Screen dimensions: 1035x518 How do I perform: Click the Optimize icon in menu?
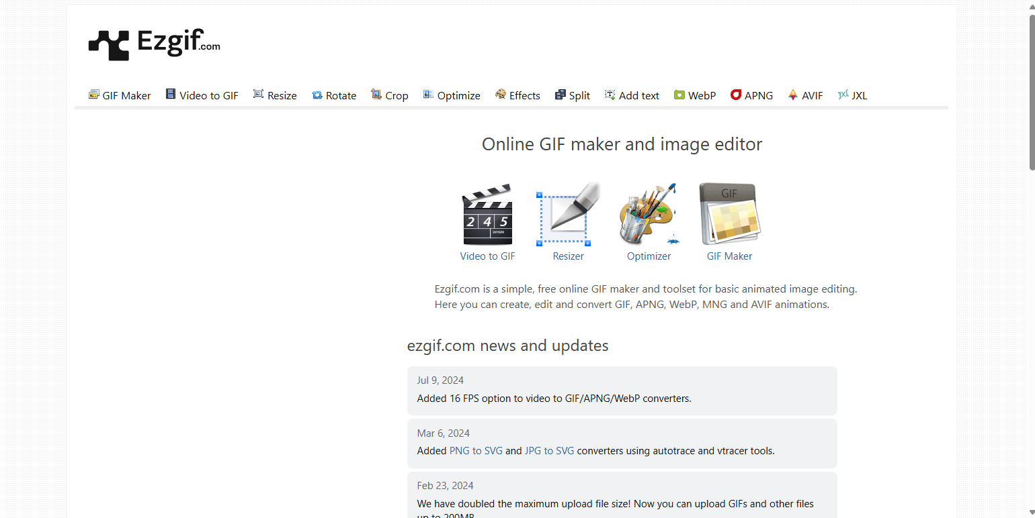tap(428, 95)
